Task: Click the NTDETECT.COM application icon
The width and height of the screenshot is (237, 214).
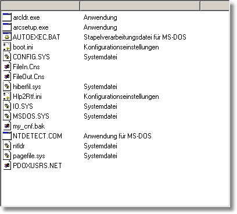Action: tap(7, 136)
